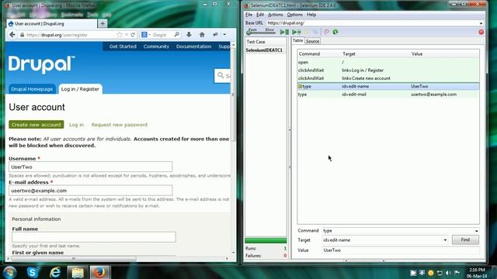Open Get Started in Drupal navigation
This screenshot has width=497, height=279.
pos(123,46)
